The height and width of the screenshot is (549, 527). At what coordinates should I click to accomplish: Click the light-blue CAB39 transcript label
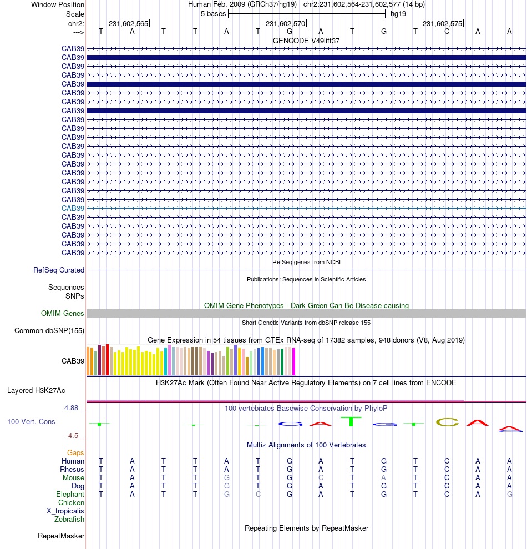(73, 208)
